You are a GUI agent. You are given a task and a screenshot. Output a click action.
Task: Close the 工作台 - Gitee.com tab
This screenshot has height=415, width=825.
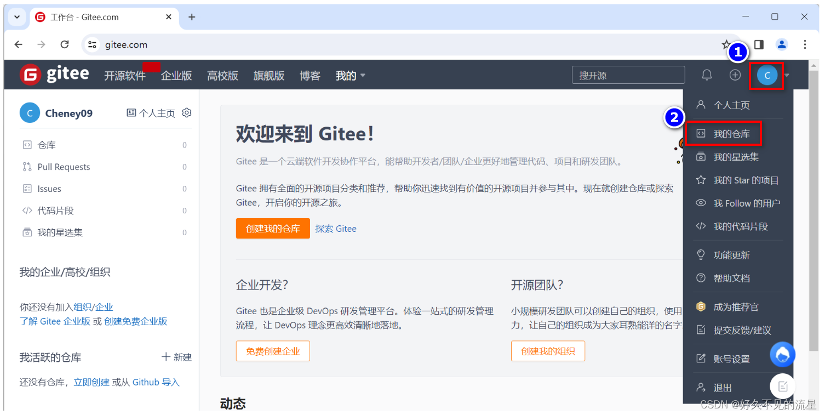(x=169, y=17)
